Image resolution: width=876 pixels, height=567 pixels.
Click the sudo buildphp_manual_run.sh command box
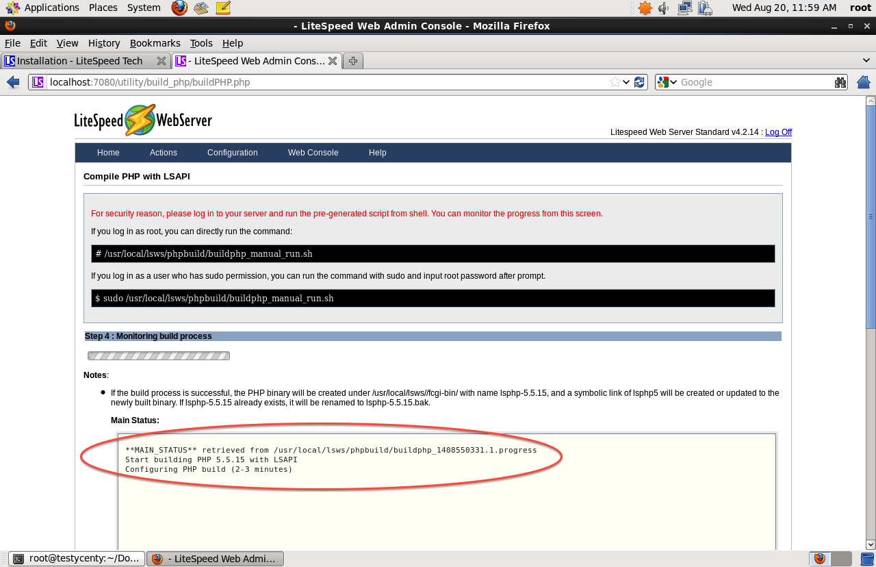433,299
